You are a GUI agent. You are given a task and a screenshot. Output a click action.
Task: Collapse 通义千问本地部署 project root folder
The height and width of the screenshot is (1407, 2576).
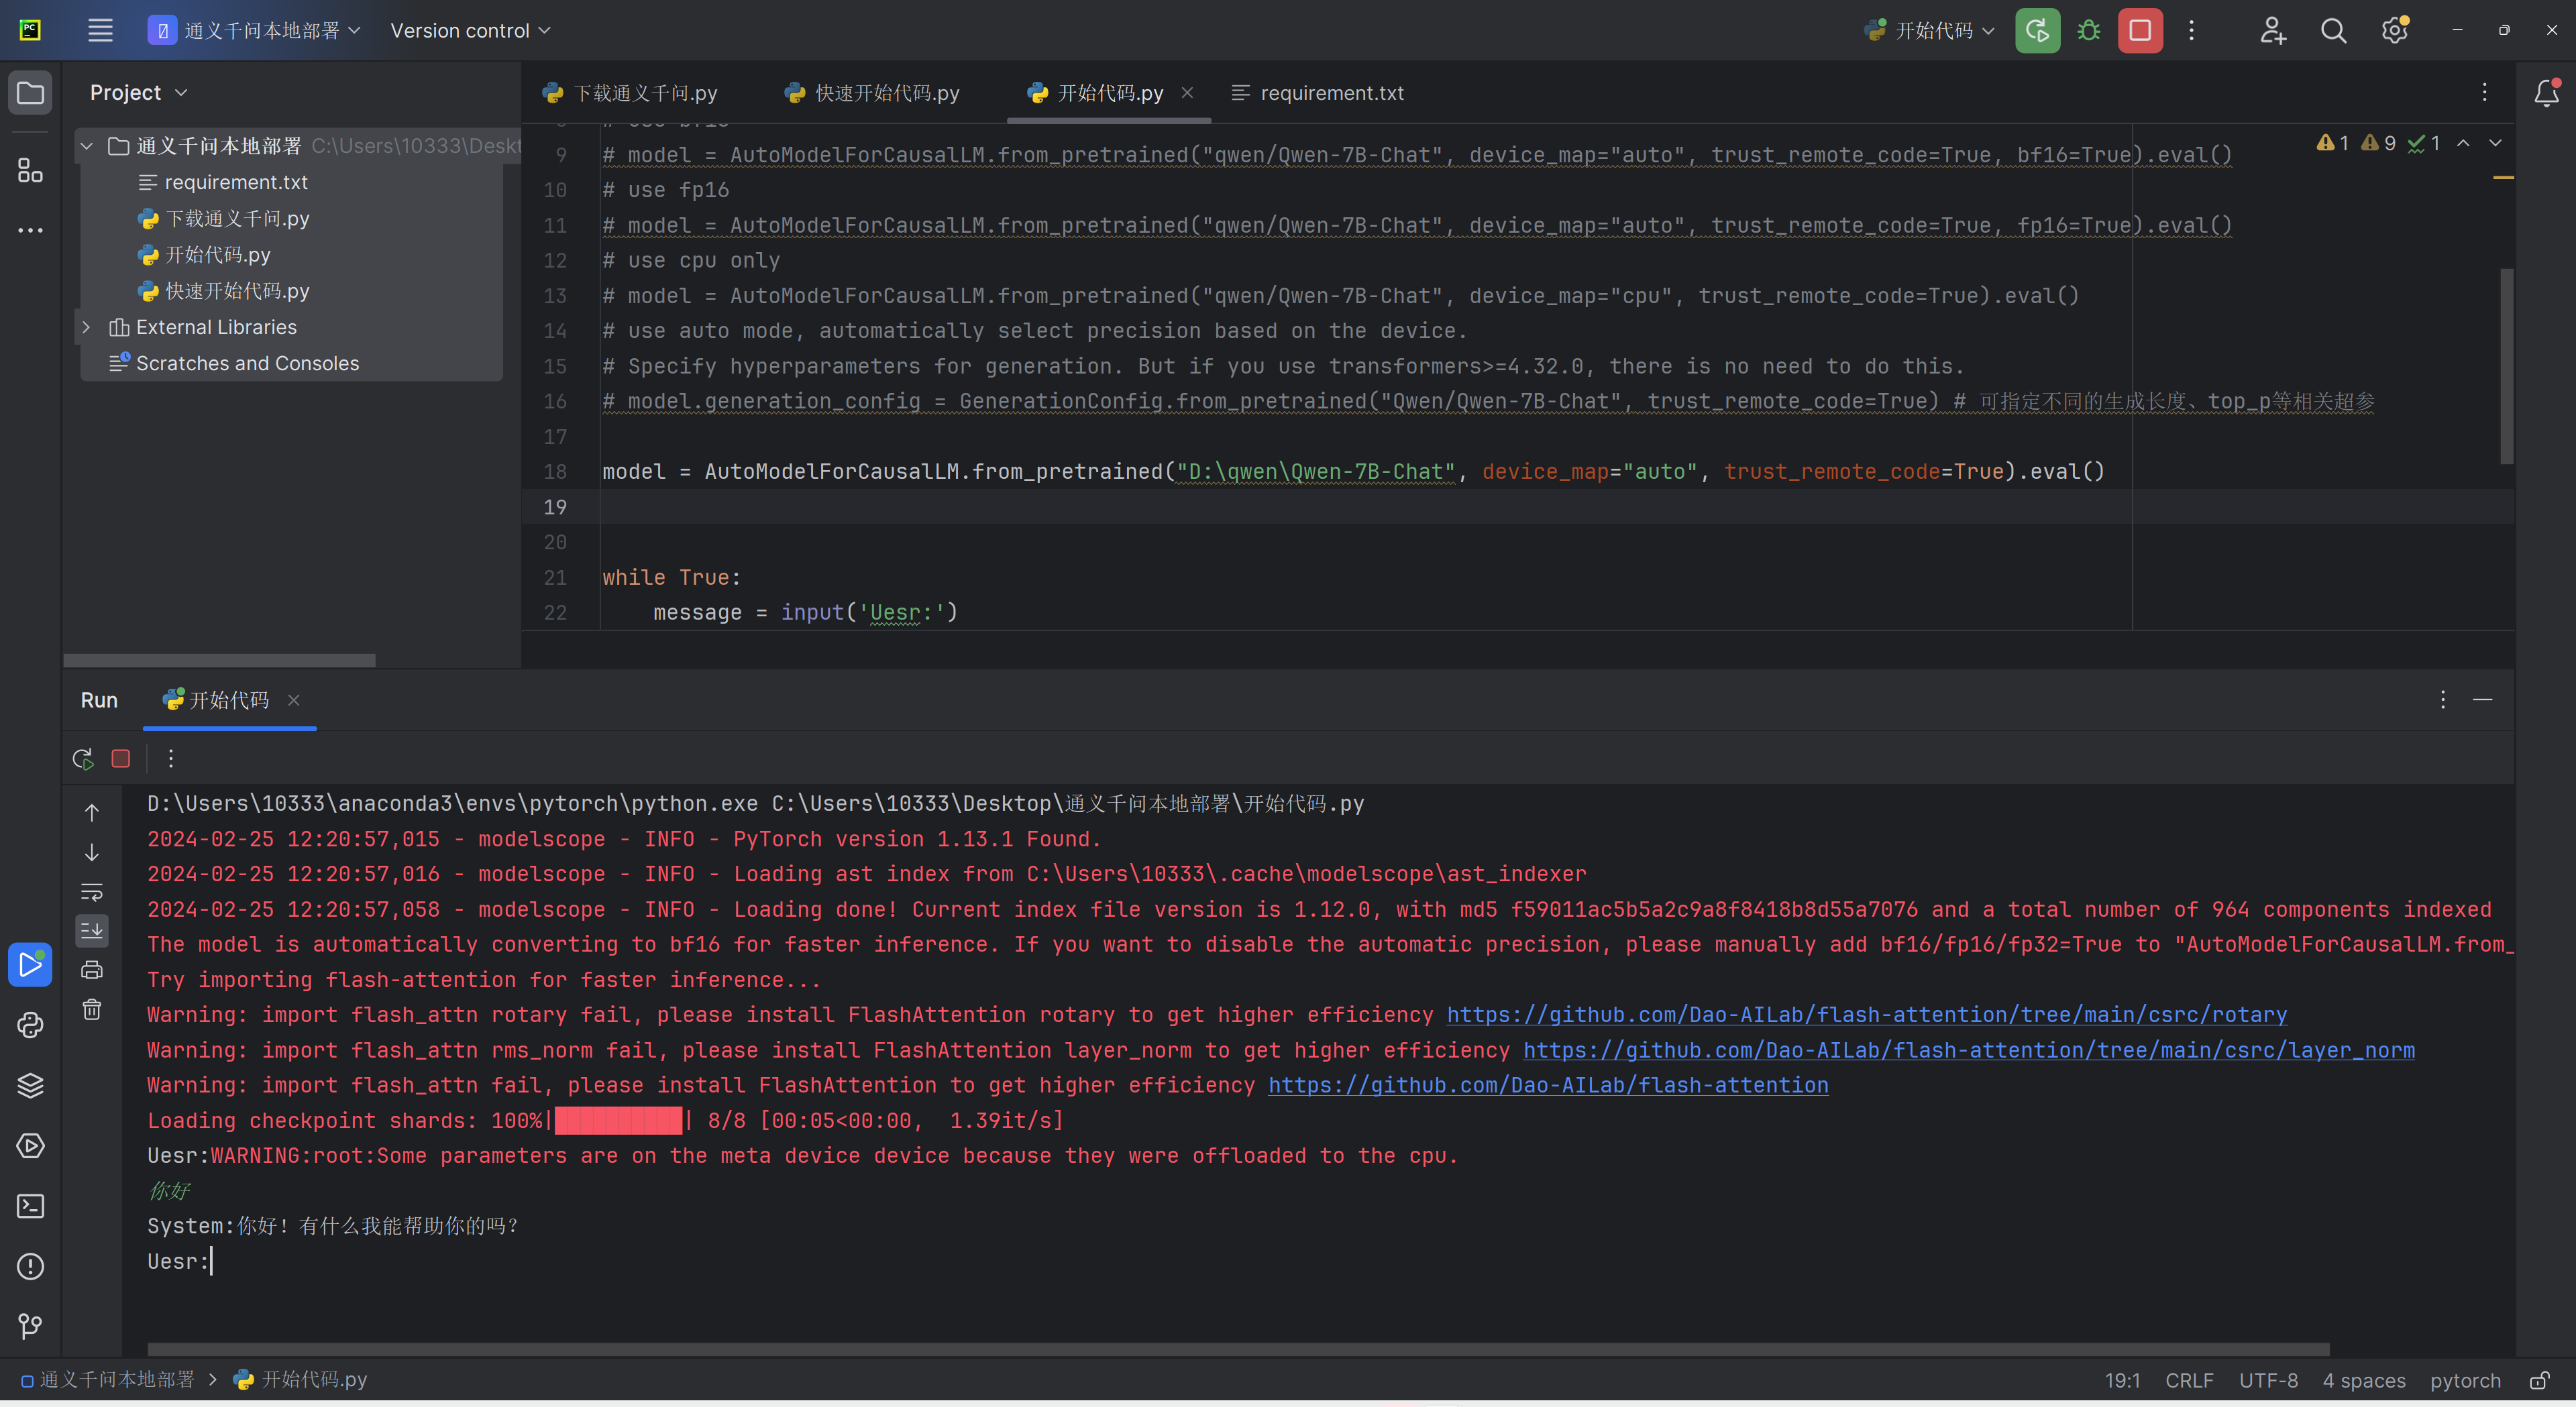pyautogui.click(x=87, y=146)
